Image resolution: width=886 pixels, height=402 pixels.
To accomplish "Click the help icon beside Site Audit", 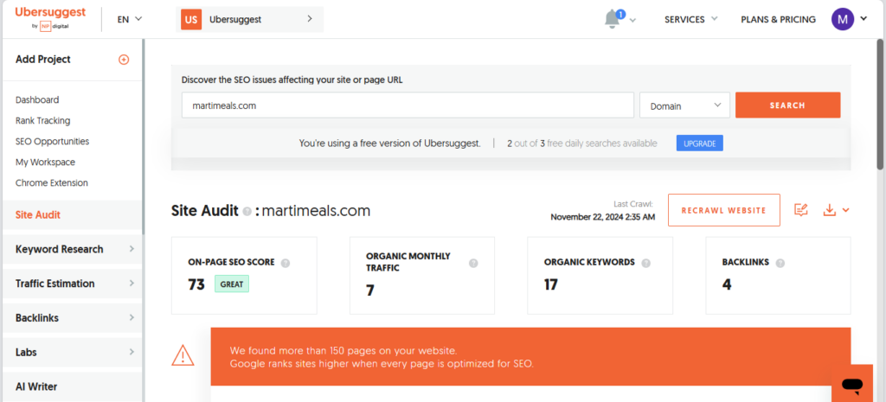I will point(247,212).
